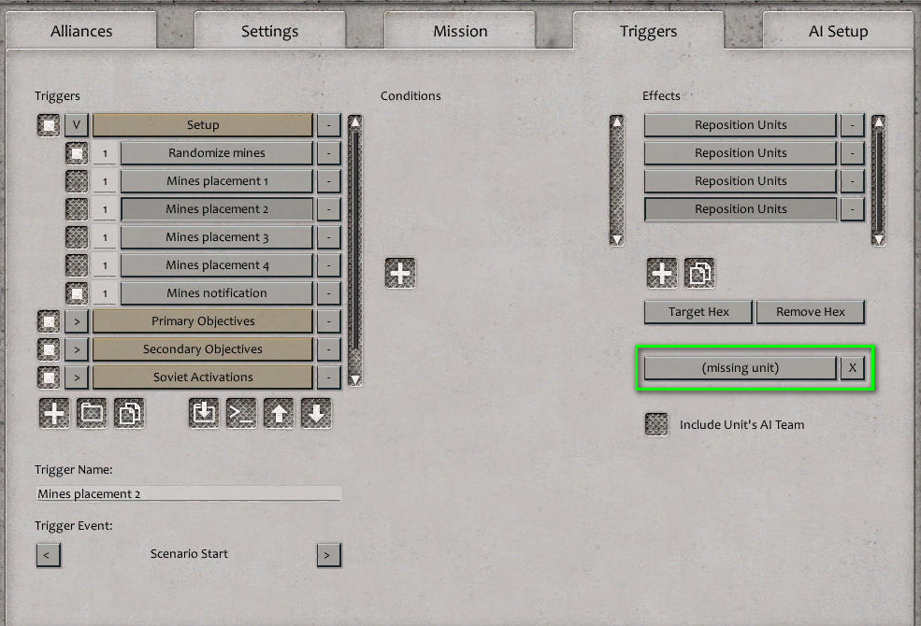Move the selected trigger up with the up-arrow icon
The image size is (921, 626).
coord(279,413)
